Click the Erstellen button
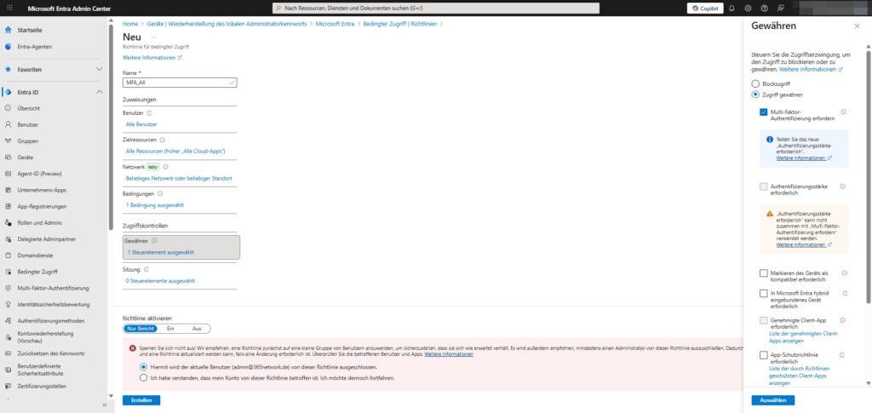Viewport: 872px width, 413px height. coord(141,400)
